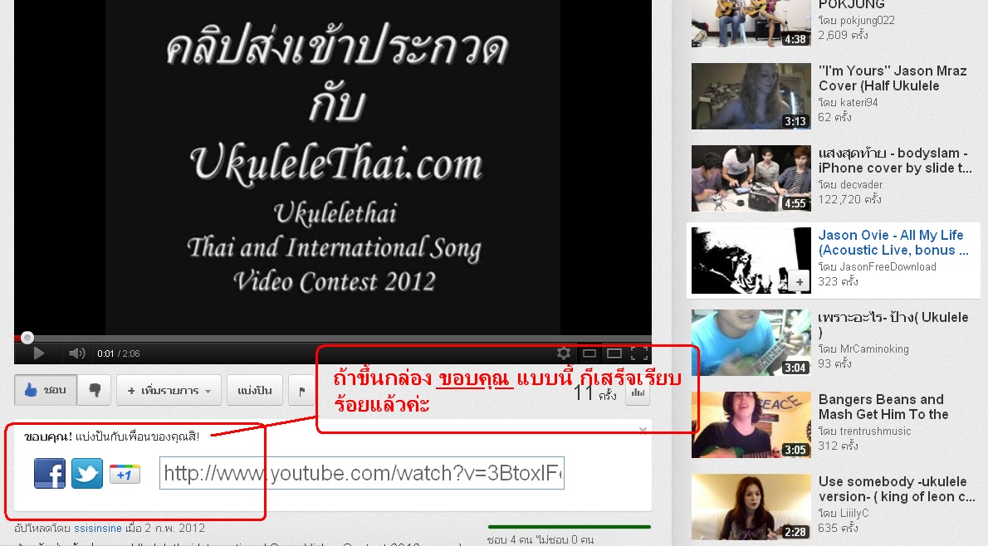Switch player to large size view

click(x=614, y=353)
